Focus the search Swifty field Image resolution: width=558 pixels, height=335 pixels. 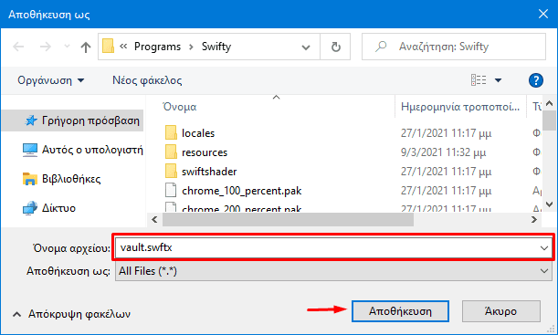[x=453, y=47]
